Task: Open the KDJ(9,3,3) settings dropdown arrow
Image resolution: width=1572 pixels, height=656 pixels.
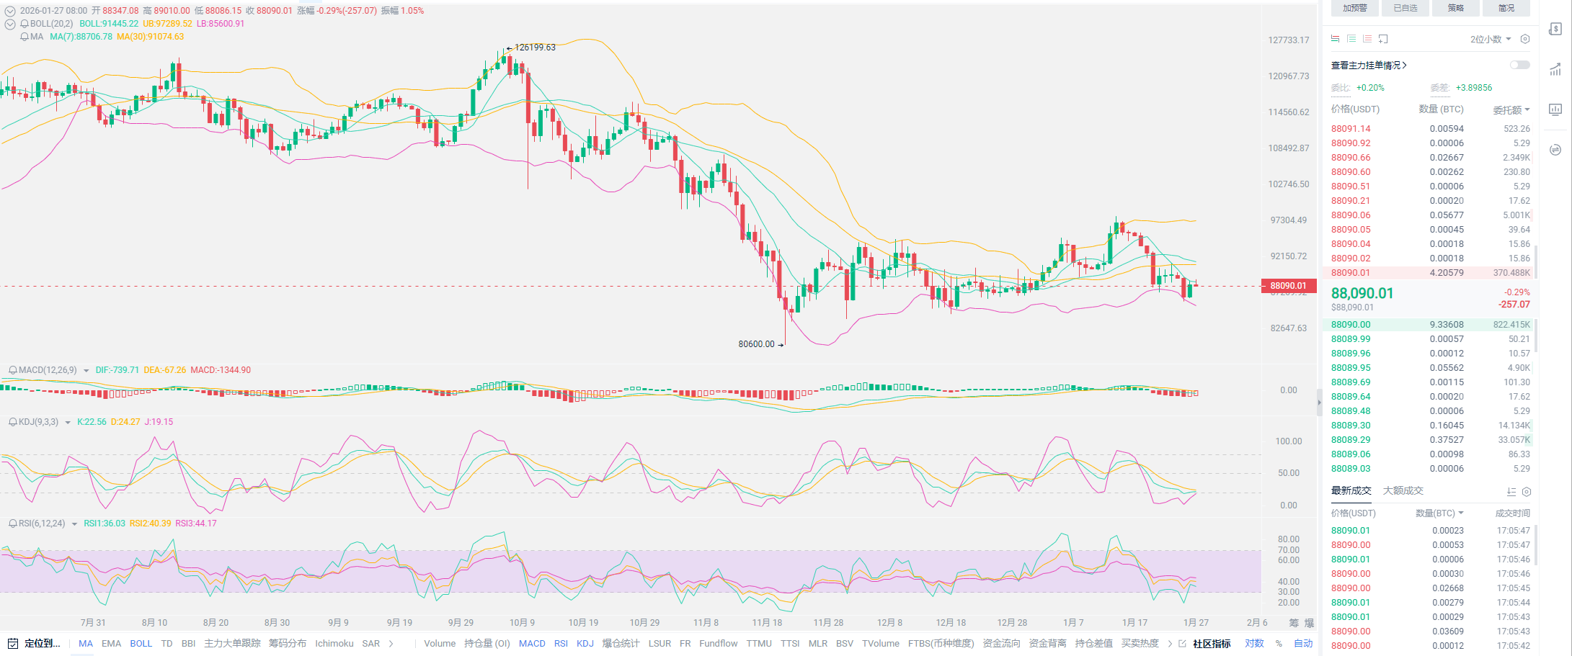Action: click(x=68, y=423)
